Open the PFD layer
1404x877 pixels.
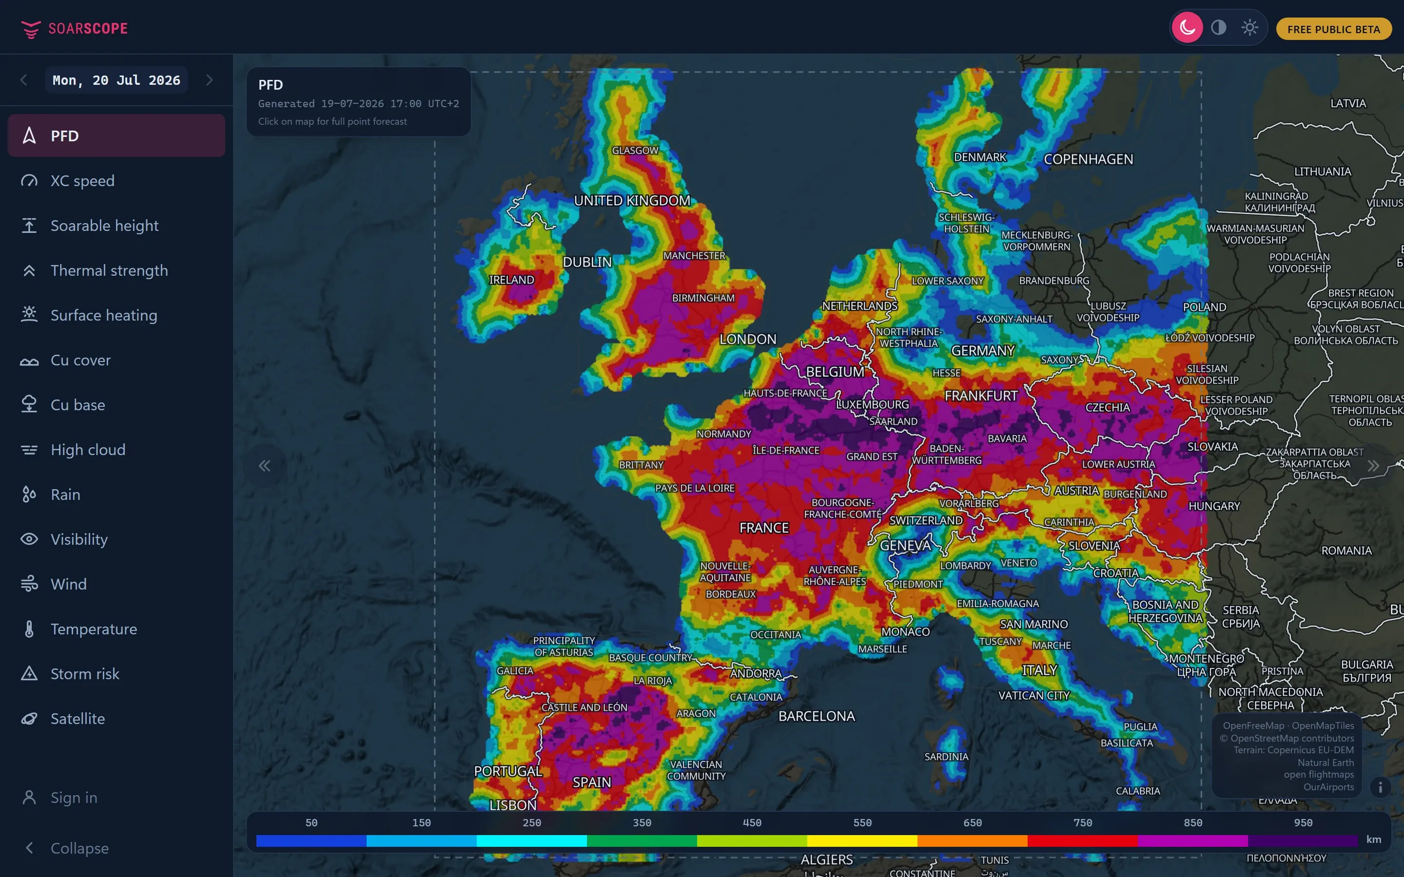point(116,136)
